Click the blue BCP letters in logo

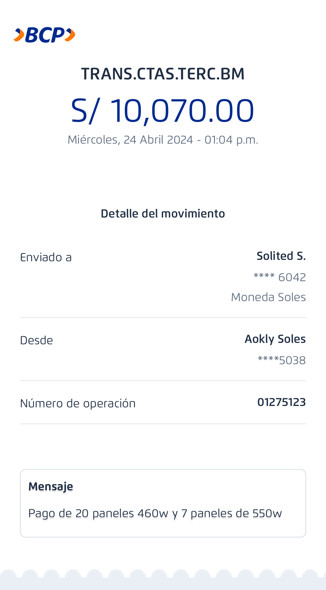click(x=45, y=35)
